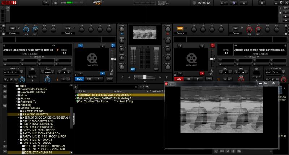289x155 pixels.
Task: Select left deck number 1 tab
Action: tap(81, 46)
